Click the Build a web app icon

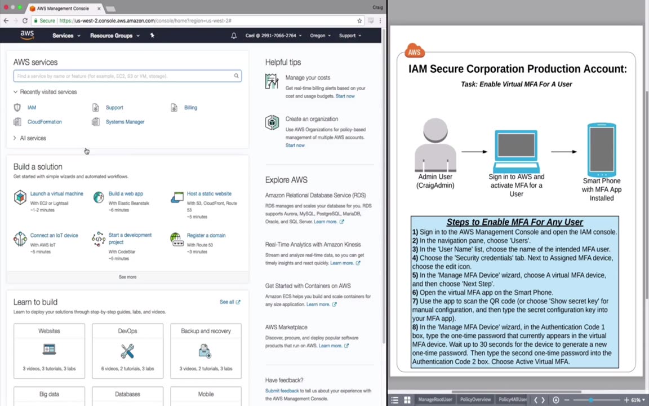click(99, 197)
